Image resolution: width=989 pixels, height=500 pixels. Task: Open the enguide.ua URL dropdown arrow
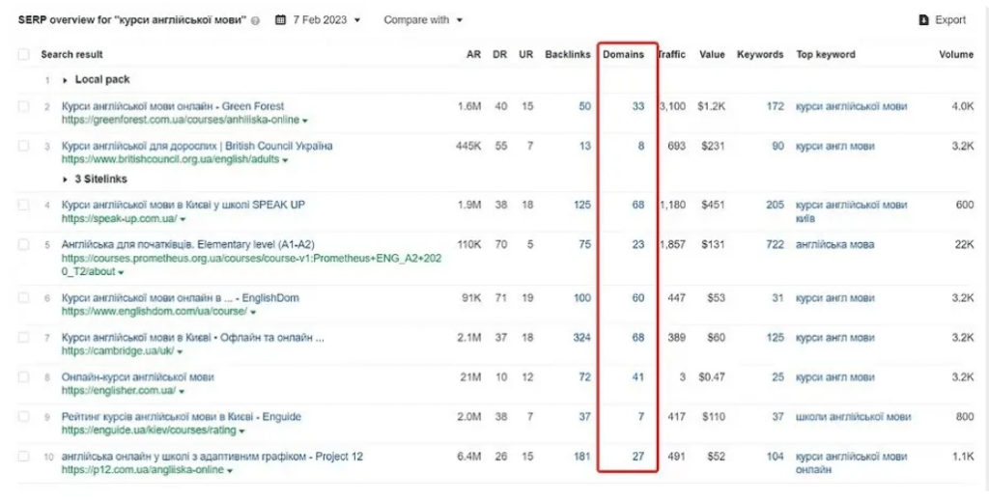coord(242,431)
